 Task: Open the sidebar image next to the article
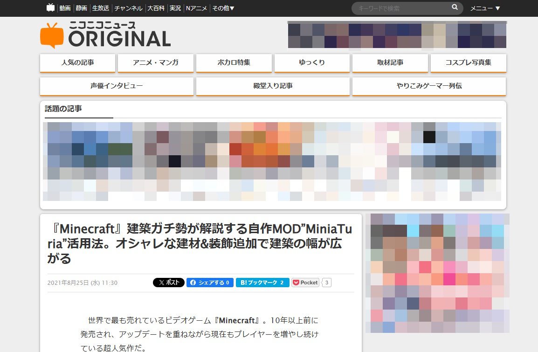point(437,273)
